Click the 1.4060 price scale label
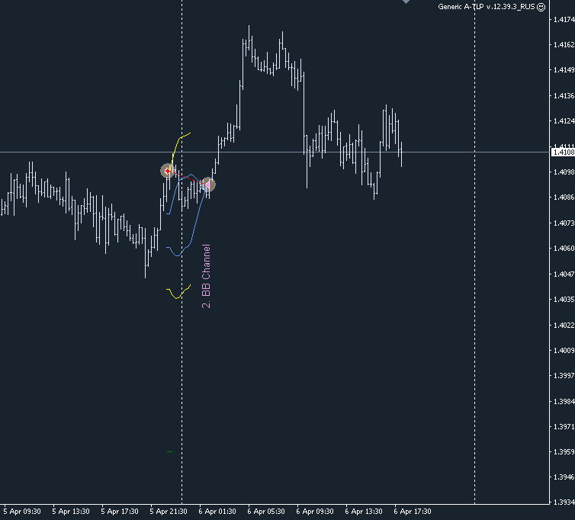Image resolution: width=575 pixels, height=520 pixels. (x=564, y=249)
